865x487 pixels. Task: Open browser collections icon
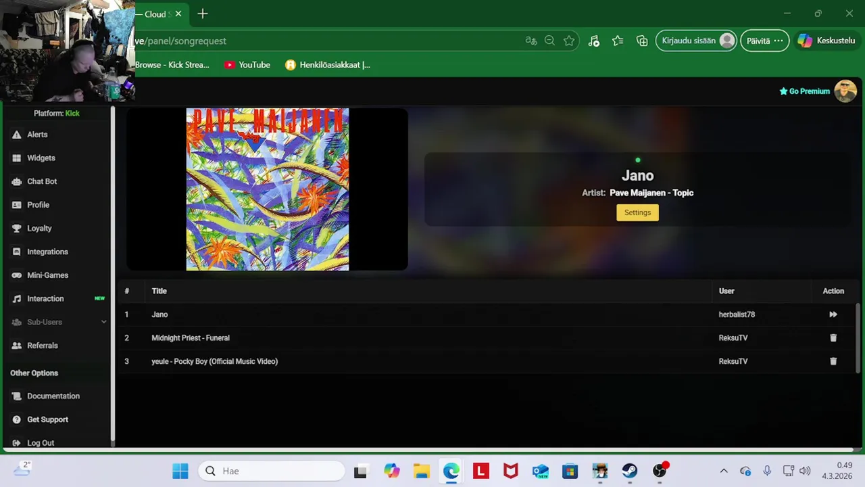pos(642,41)
